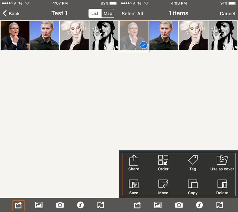This screenshot has height=212, width=238.
Task: Copy the selected item using the Copy icon
Action: click(193, 186)
